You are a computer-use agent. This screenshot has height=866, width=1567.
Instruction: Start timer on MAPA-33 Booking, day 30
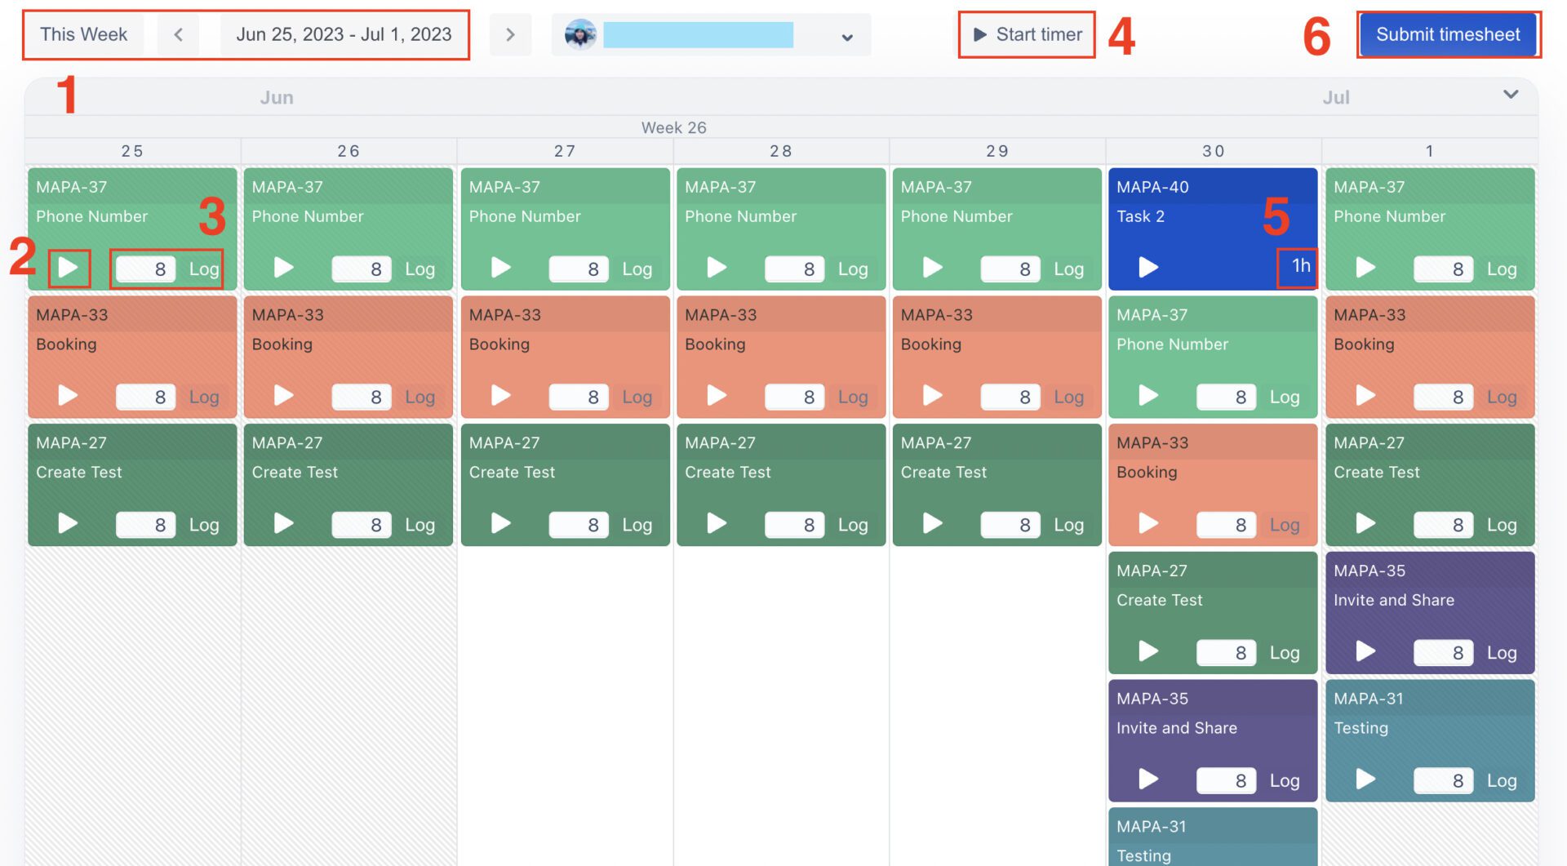[1148, 523]
